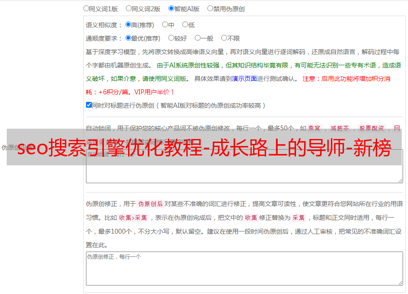Select the 同义词1版 radio option

(86, 8)
